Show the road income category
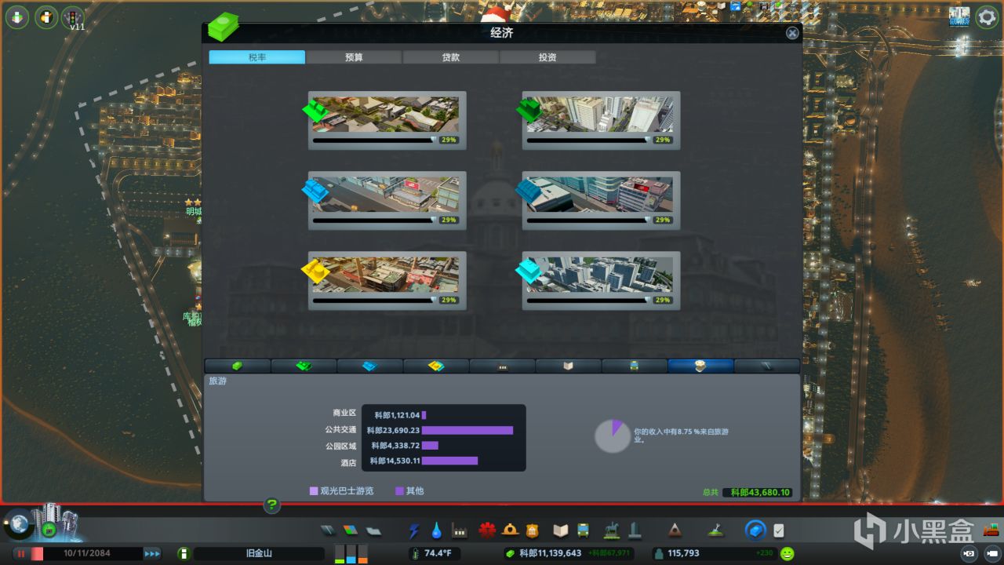The image size is (1004, 565). click(x=767, y=366)
